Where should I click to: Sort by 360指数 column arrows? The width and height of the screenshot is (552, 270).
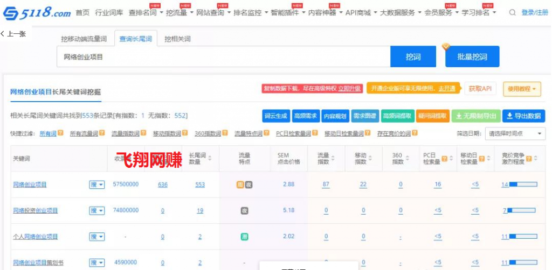pyautogui.click(x=408, y=158)
